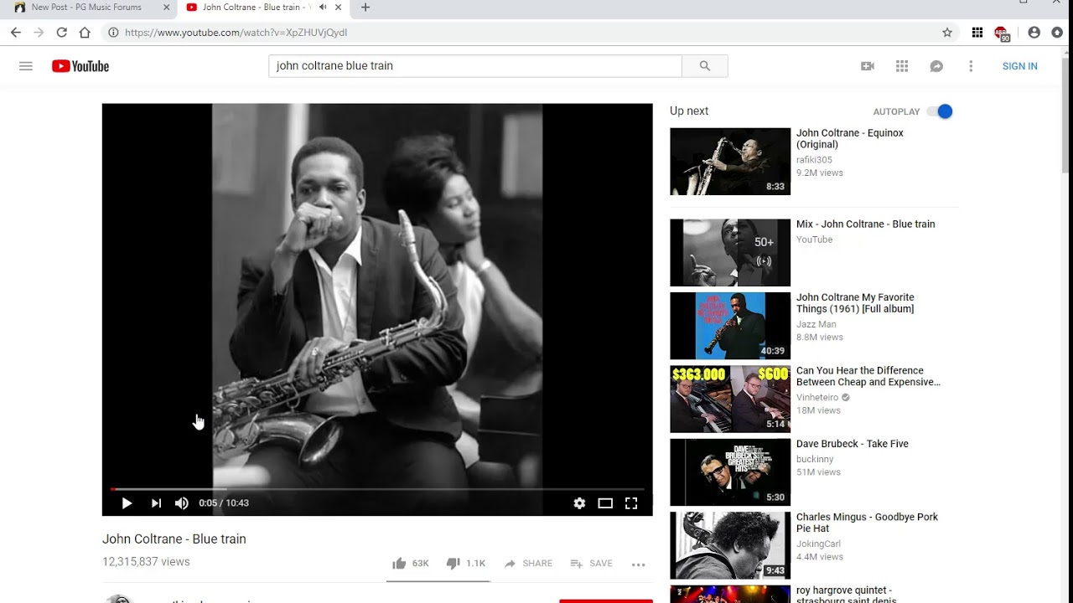The height and width of the screenshot is (603, 1073).
Task: Open the browser home page
Action: pyautogui.click(x=85, y=33)
